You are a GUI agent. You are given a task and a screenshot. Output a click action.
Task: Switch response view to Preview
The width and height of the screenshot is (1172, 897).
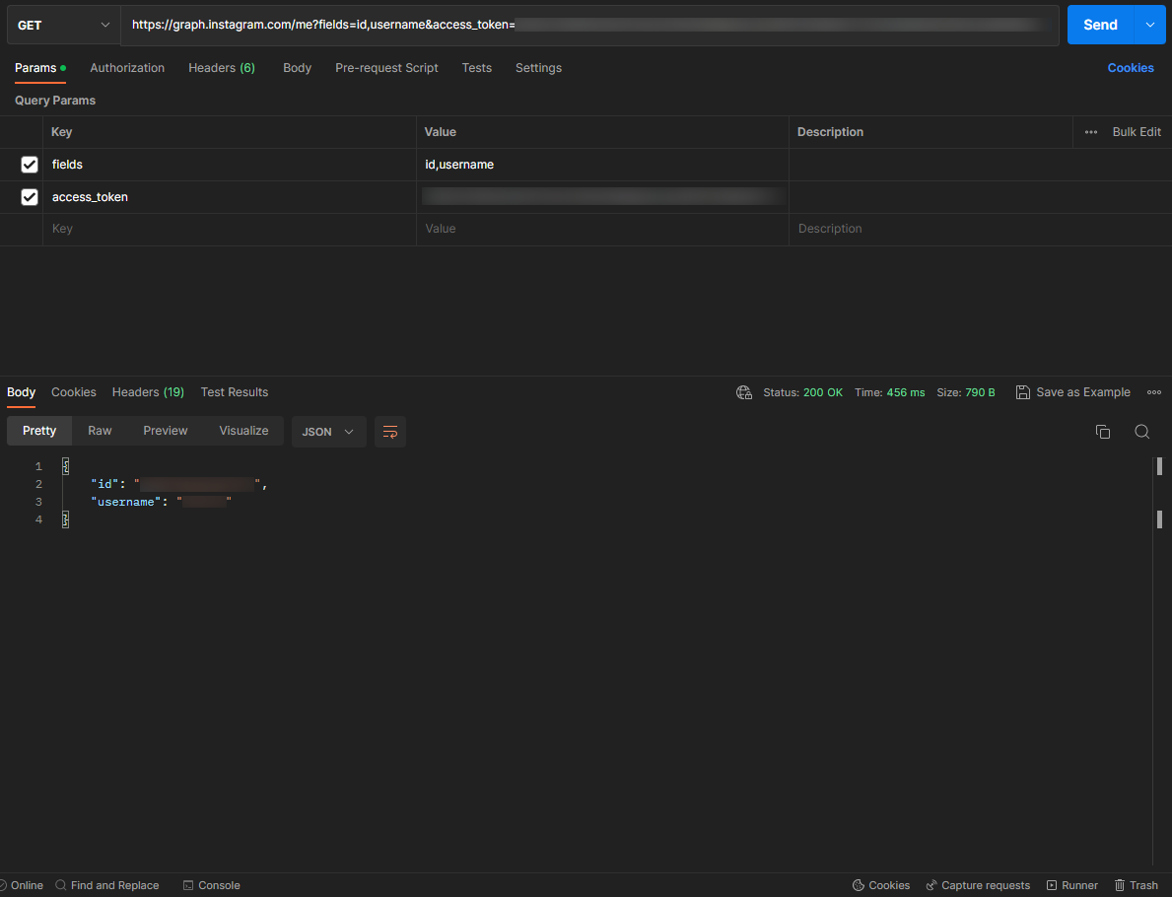[166, 431]
